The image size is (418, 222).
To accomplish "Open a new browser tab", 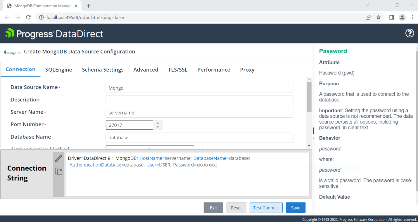I will point(89,6).
